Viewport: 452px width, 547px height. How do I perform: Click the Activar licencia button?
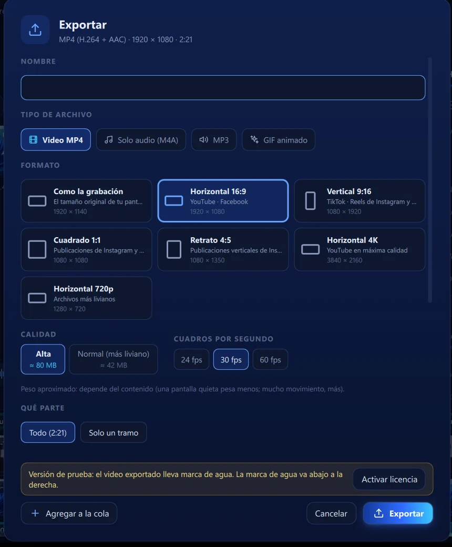coord(389,479)
